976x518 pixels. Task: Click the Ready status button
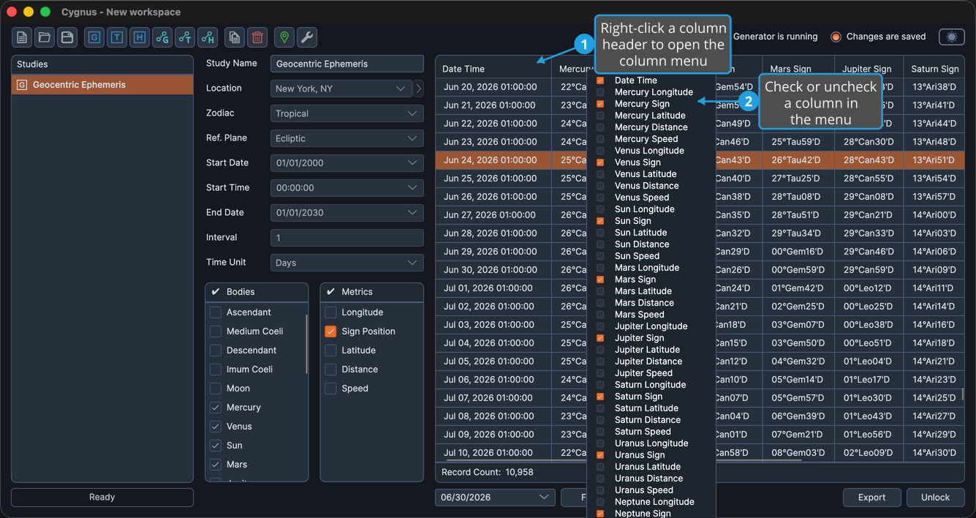pyautogui.click(x=102, y=498)
